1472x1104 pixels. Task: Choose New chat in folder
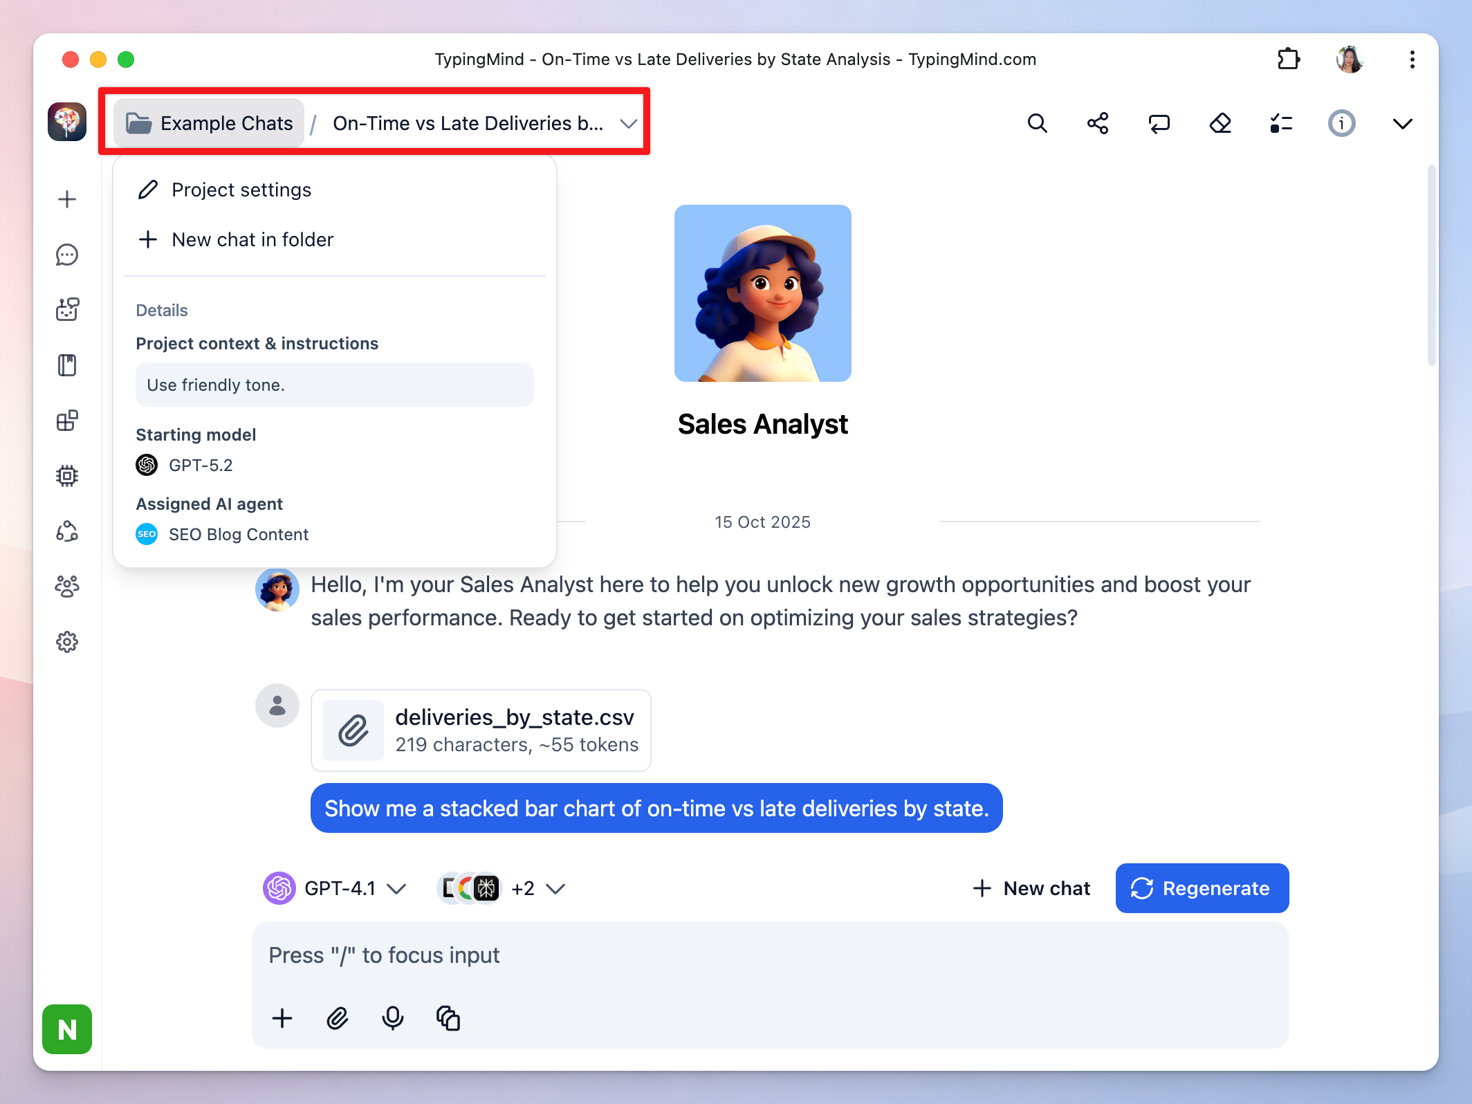pyautogui.click(x=335, y=239)
